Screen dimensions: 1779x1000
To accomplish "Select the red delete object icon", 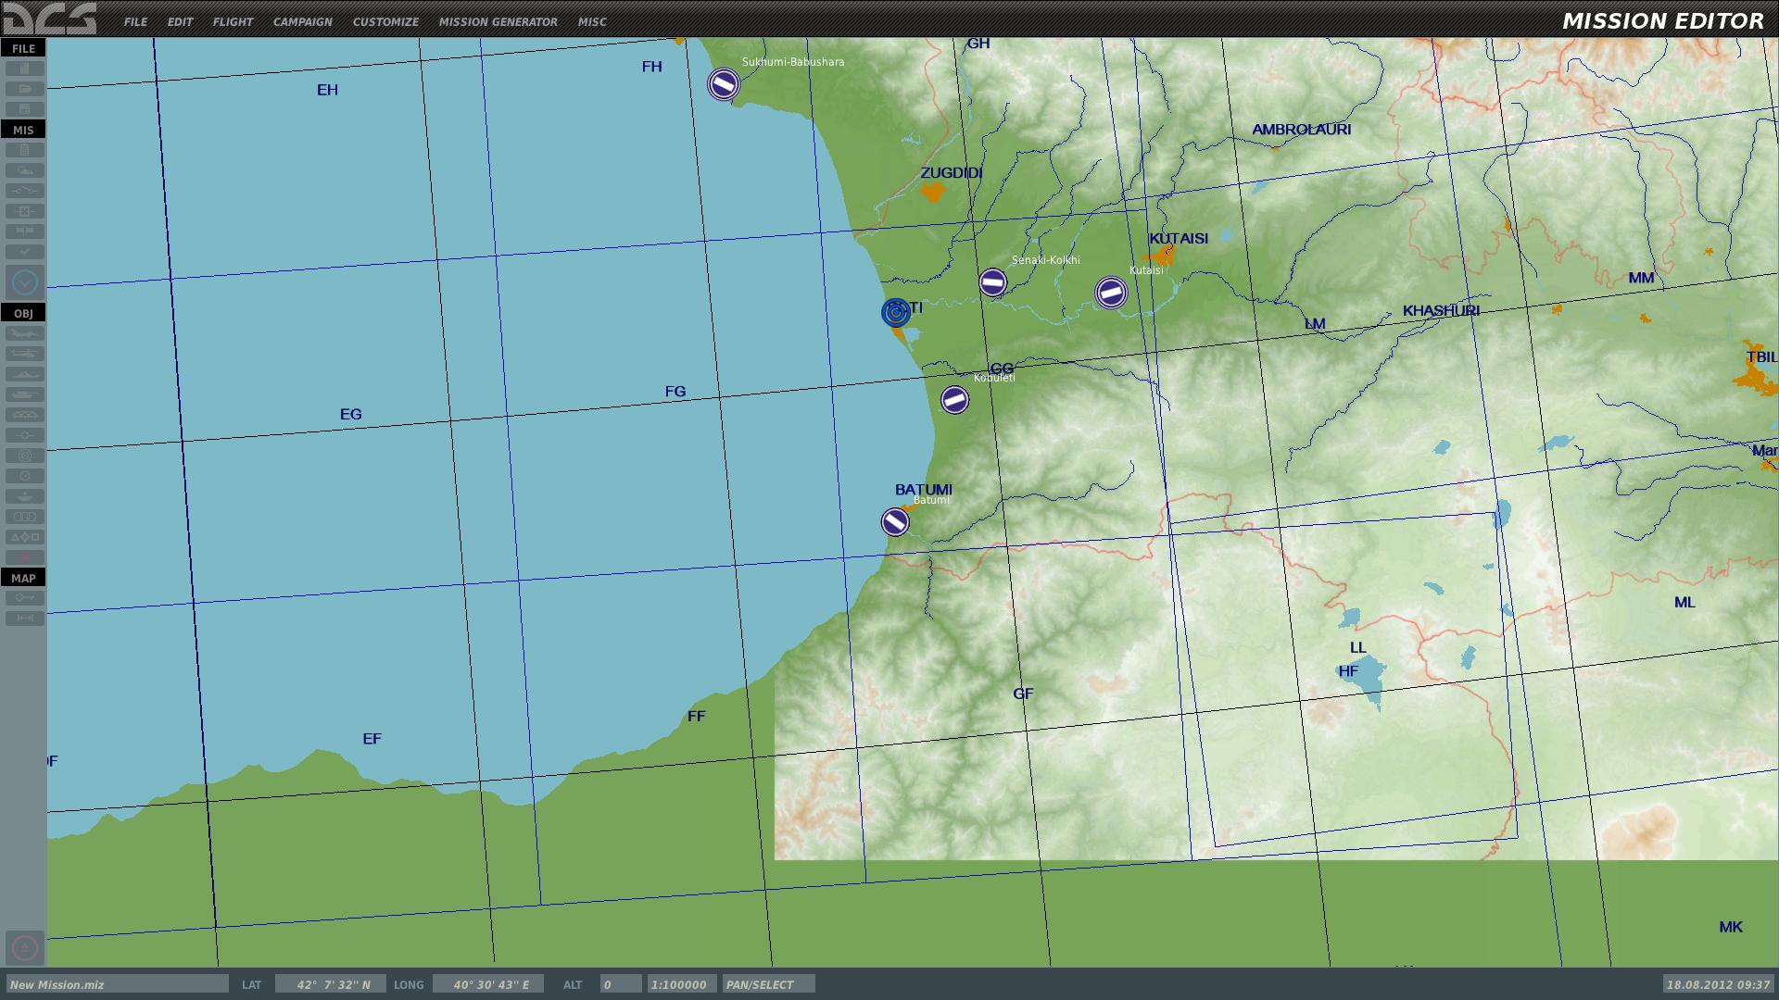I will tap(24, 557).
